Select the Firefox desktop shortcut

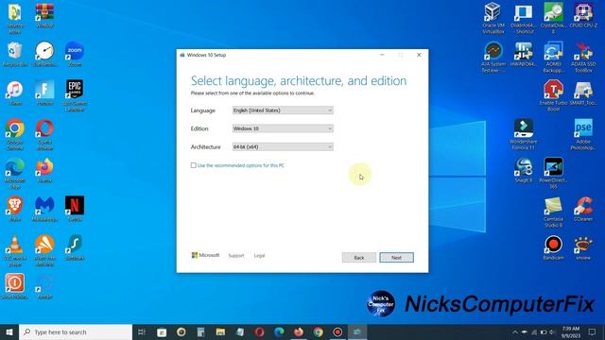click(x=44, y=170)
